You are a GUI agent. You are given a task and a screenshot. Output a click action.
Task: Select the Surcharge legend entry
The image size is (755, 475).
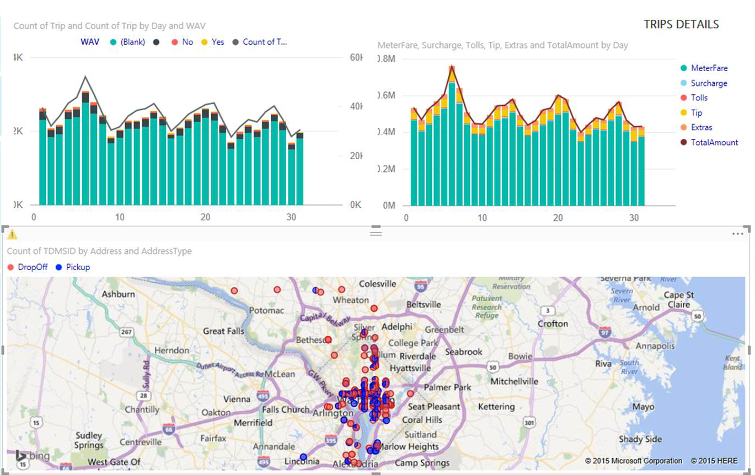[704, 83]
